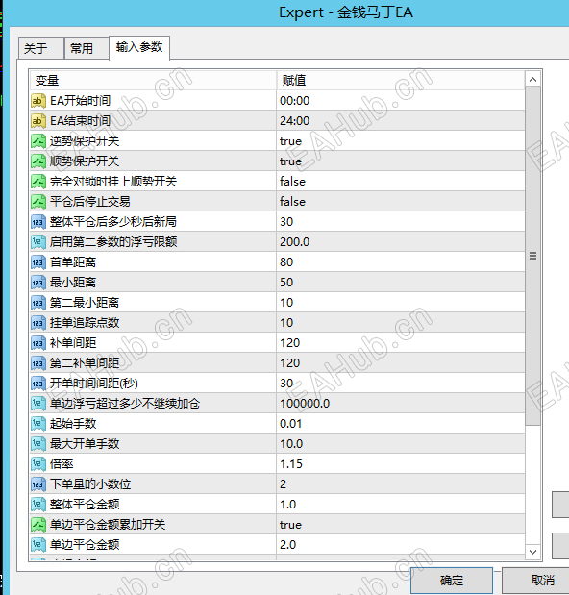Select the 10 value of 挂单追踪点数

pos(401,323)
